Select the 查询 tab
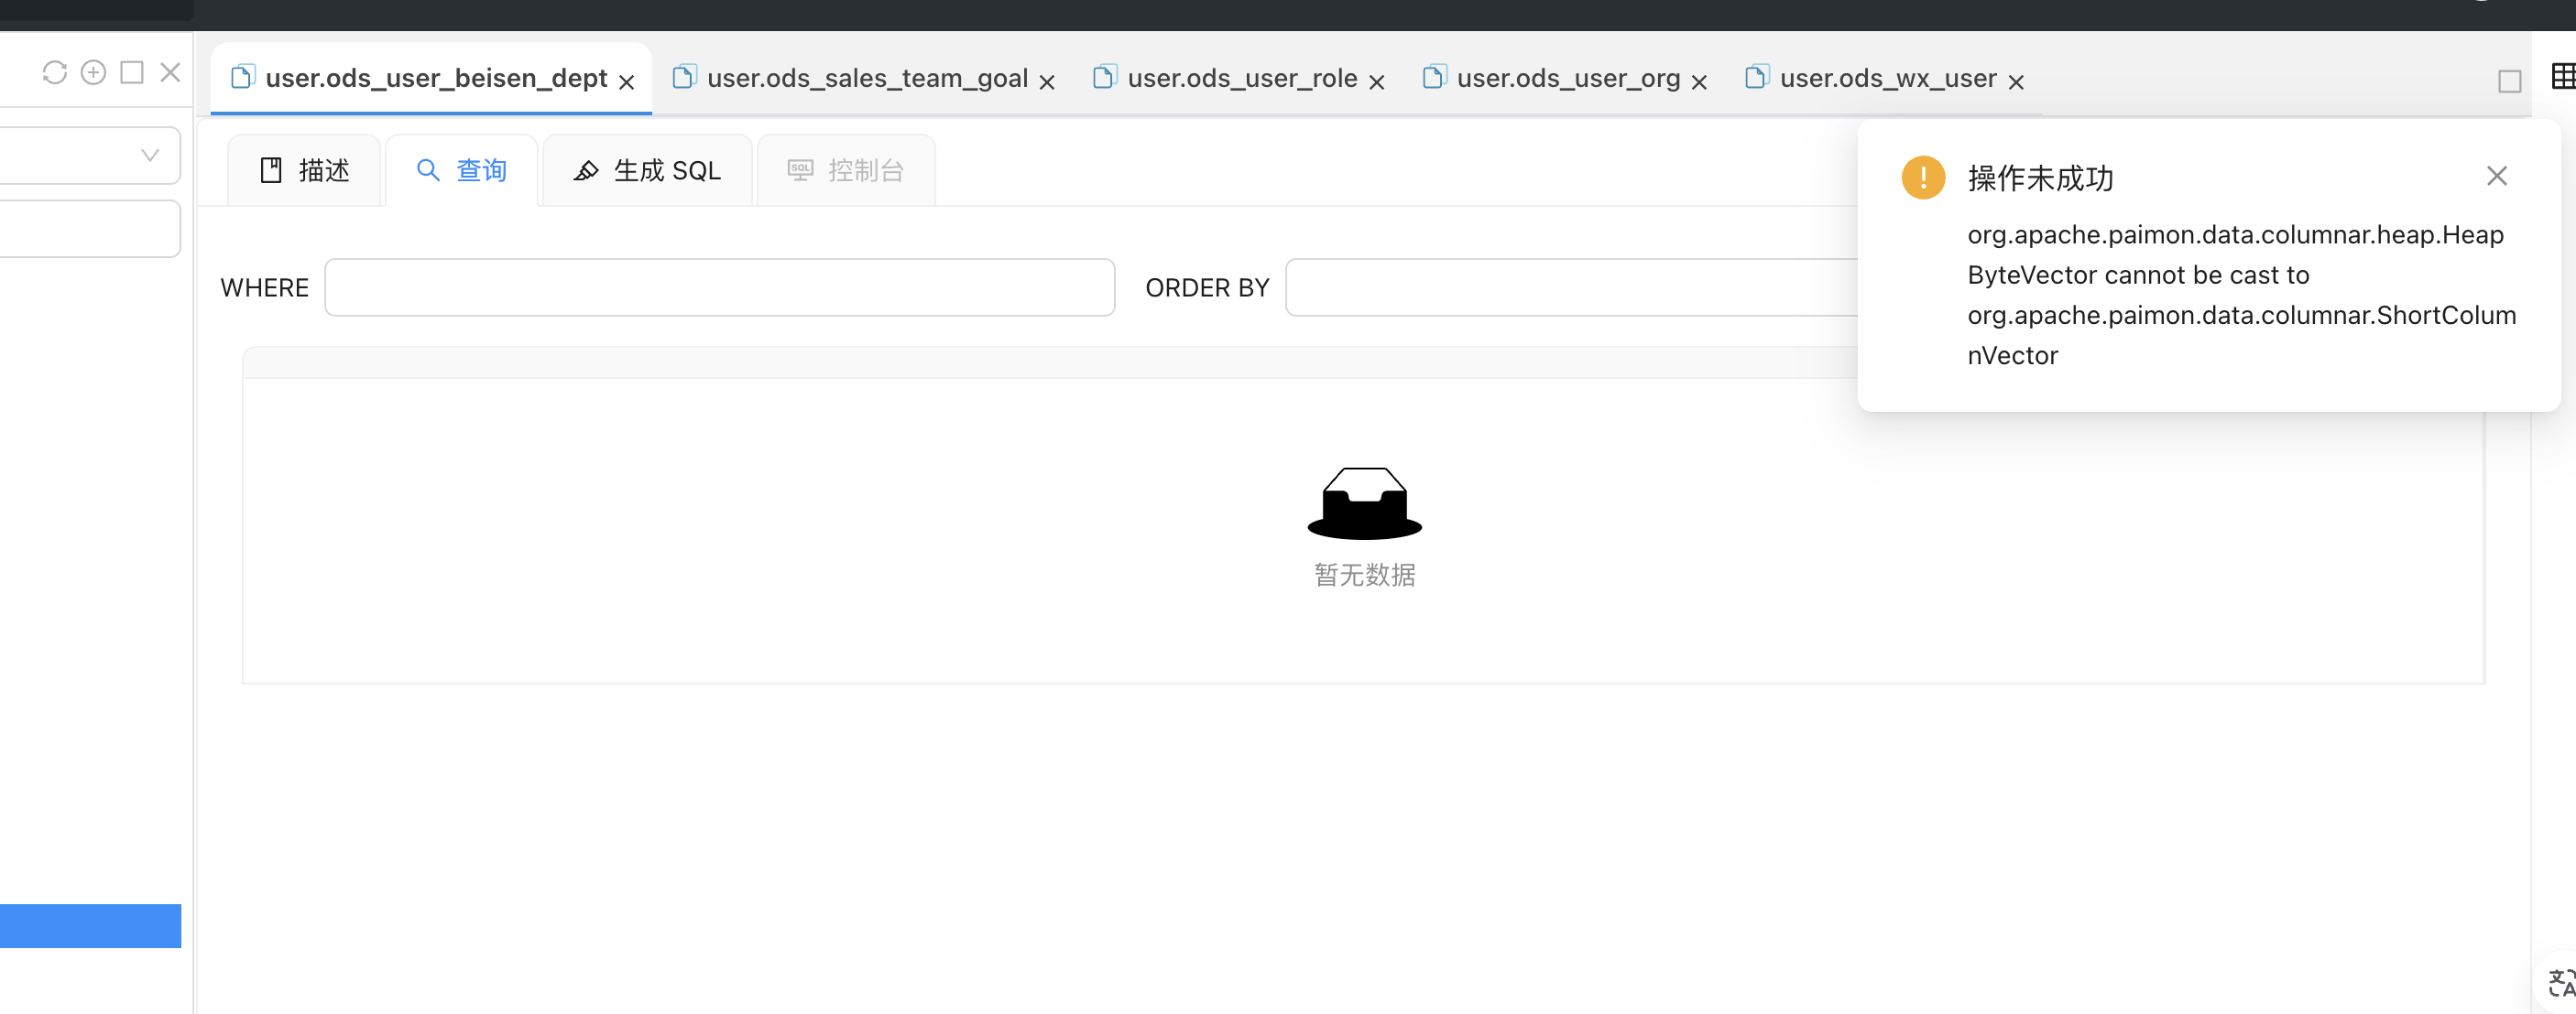Image resolution: width=2576 pixels, height=1014 pixels. click(x=462, y=171)
